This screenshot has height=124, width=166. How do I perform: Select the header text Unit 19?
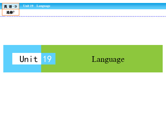click(x=28, y=6)
